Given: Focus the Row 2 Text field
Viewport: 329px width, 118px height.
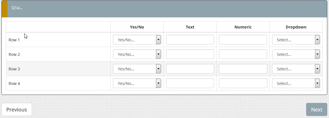Looking at the screenshot, I should pos(190,54).
